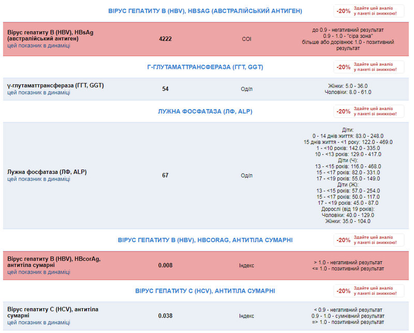Open the Лужна фосфатаза (ЛФ, ALP) heading
The width and height of the screenshot is (414, 333).
tap(205, 111)
